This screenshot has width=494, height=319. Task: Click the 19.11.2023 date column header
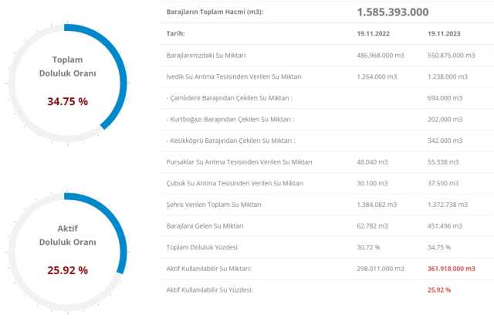click(444, 33)
